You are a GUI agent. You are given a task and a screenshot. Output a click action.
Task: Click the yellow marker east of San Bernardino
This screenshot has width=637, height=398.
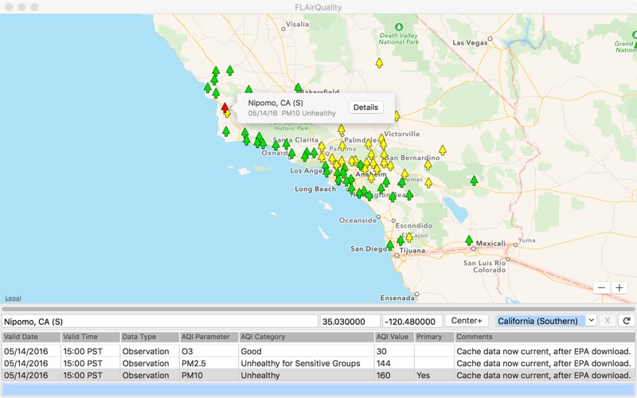point(442,150)
